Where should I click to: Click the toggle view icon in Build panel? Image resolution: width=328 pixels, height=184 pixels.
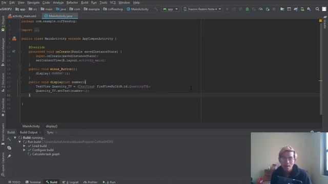point(9,148)
